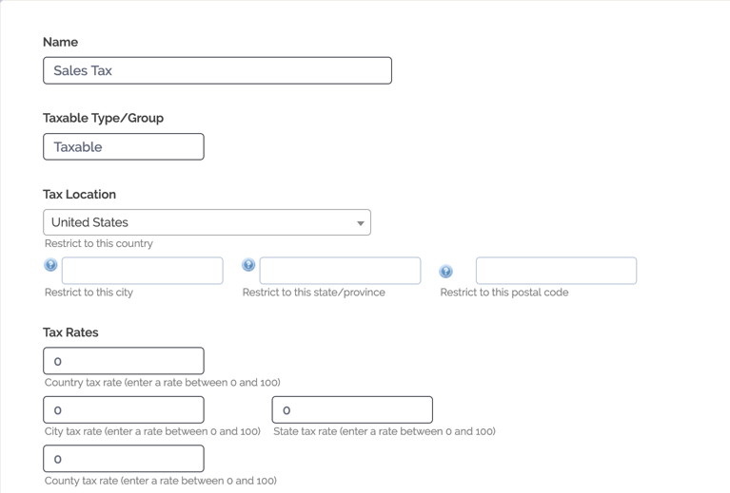Focus the Name field containing Sales Tax
Image resolution: width=730 pixels, height=493 pixels.
pos(217,70)
